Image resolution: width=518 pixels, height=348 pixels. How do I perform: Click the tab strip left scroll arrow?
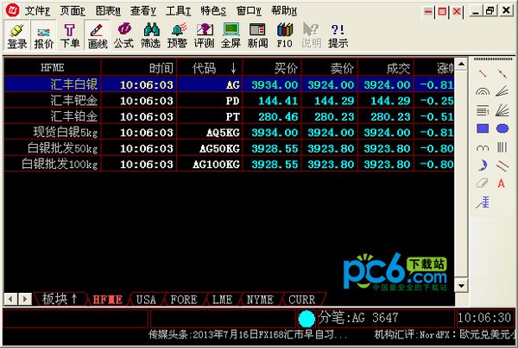(x=11, y=299)
